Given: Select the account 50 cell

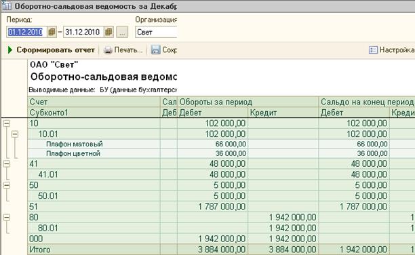Looking at the screenshot, I should click(94, 185).
